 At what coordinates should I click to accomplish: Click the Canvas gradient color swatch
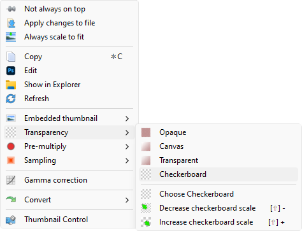[x=146, y=146]
